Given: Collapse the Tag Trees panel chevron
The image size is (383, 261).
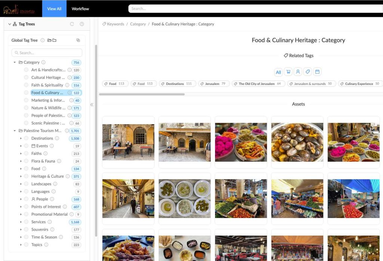Looking at the screenshot, I should point(10,24).
